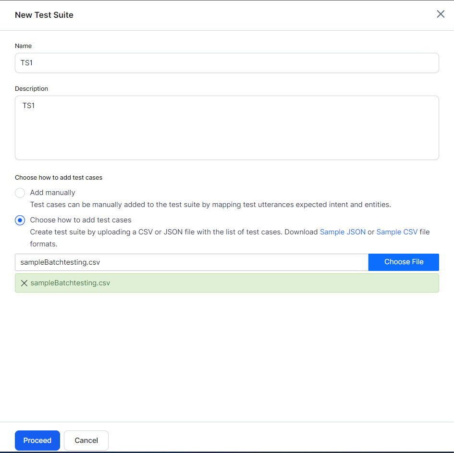Click the section heading above the radio options
This screenshot has height=453, width=454.
(x=59, y=178)
